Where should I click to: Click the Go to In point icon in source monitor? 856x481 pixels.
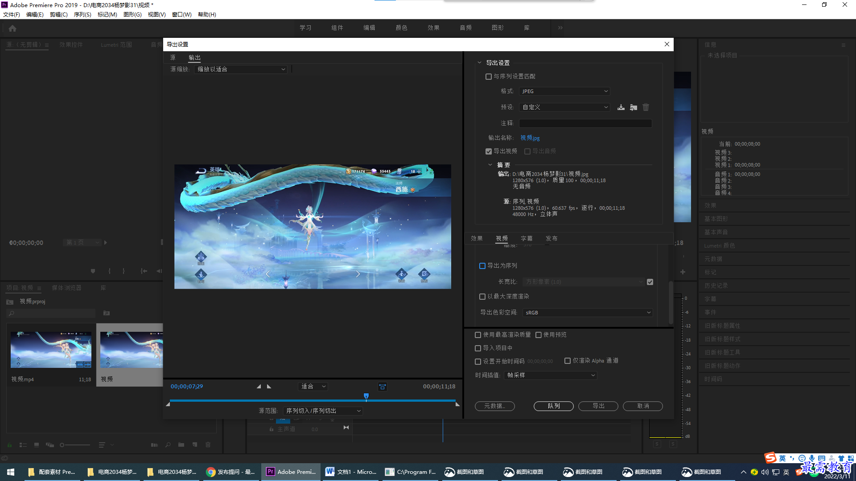(x=144, y=271)
